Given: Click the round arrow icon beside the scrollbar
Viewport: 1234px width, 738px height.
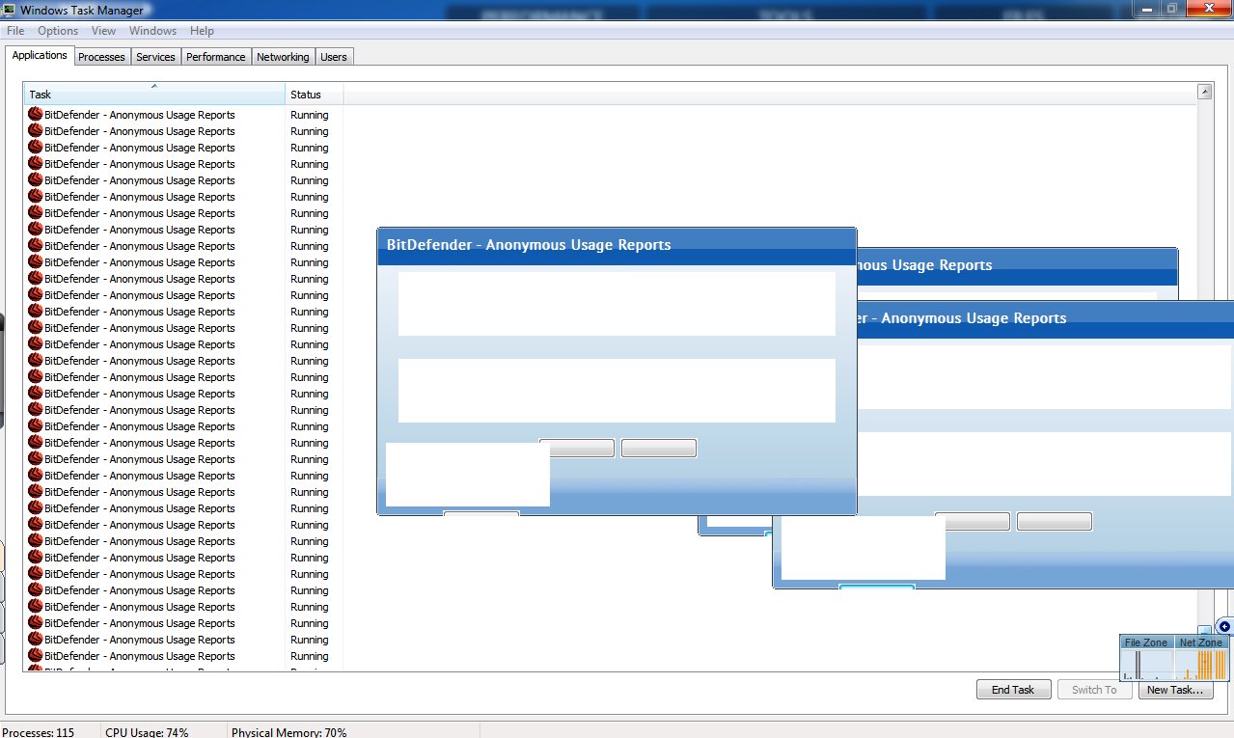Looking at the screenshot, I should point(1225,626).
